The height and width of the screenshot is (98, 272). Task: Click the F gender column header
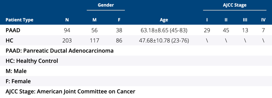click(119, 20)
